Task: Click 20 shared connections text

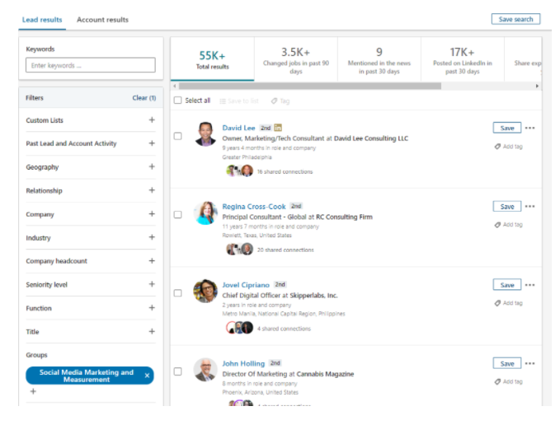Action: coord(285,250)
